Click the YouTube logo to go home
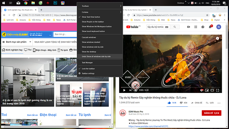229x129 pixels. click(x=132, y=27)
